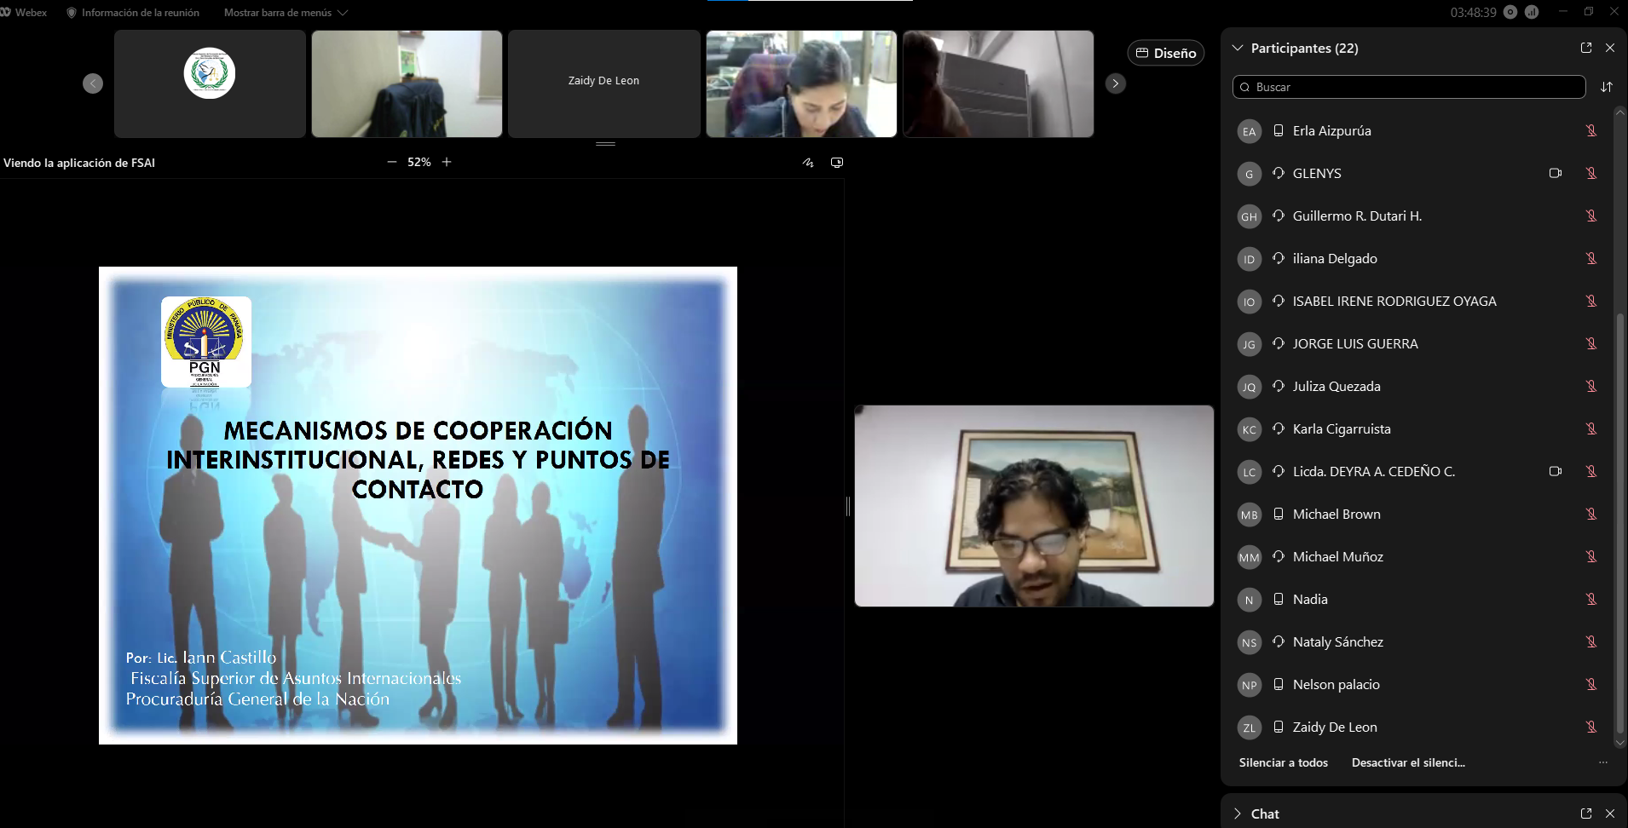Toggle mute for Erla Aizpurúa
This screenshot has height=828, width=1628.
(1590, 130)
